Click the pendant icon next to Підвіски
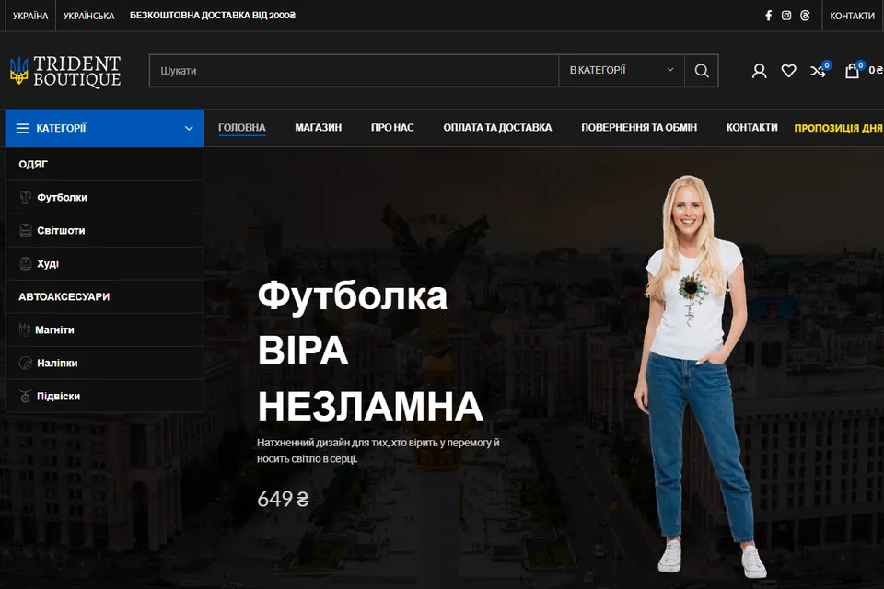The width and height of the screenshot is (884, 589). tap(26, 397)
